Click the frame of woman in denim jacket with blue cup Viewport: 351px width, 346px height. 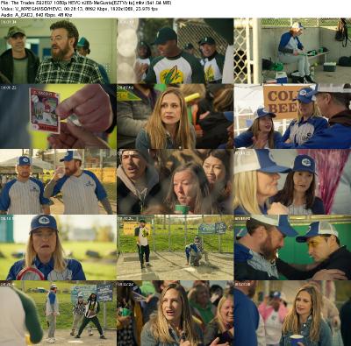point(292,313)
